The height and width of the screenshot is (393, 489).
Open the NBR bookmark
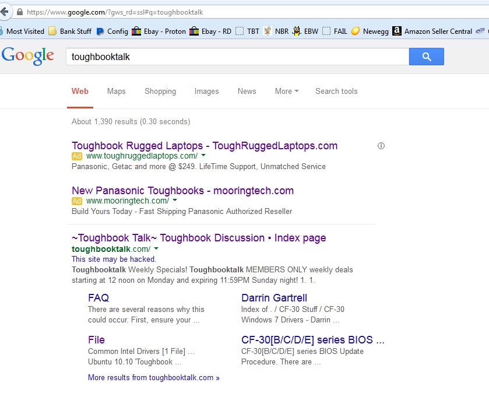coord(276,31)
